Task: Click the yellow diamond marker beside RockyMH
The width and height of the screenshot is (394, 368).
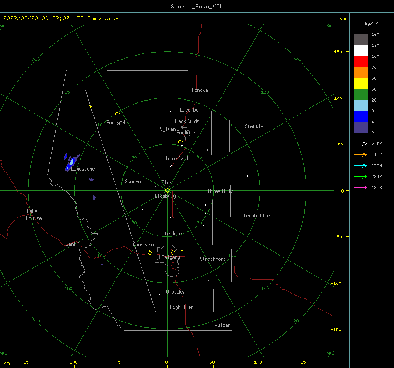Action: click(117, 114)
